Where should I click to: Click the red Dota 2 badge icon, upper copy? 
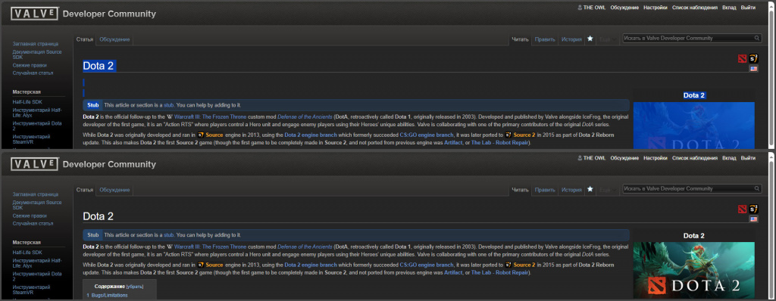(742, 59)
